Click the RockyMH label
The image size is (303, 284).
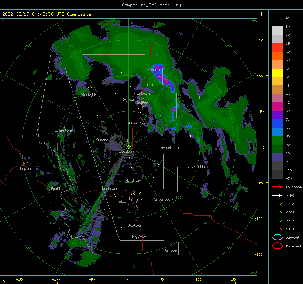click(89, 95)
